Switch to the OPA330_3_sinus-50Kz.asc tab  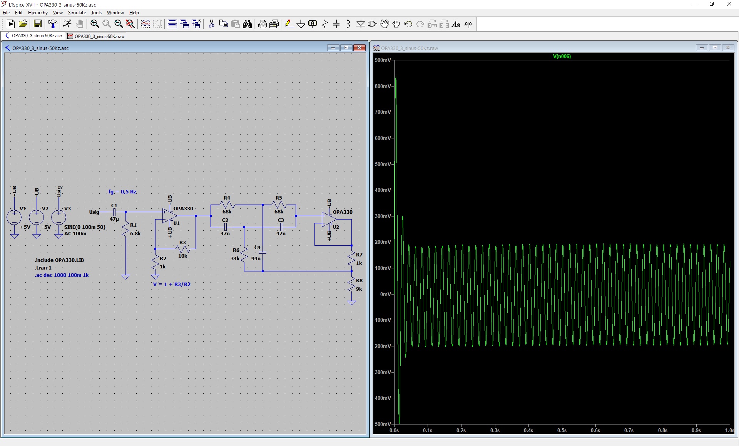[x=33, y=36]
